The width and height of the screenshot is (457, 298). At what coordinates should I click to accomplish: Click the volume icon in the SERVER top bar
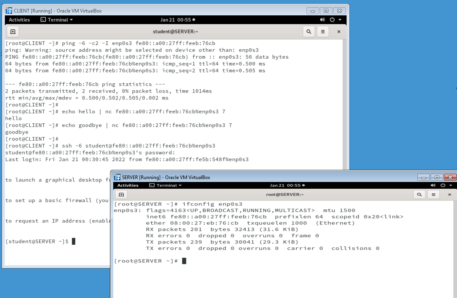coord(433,185)
